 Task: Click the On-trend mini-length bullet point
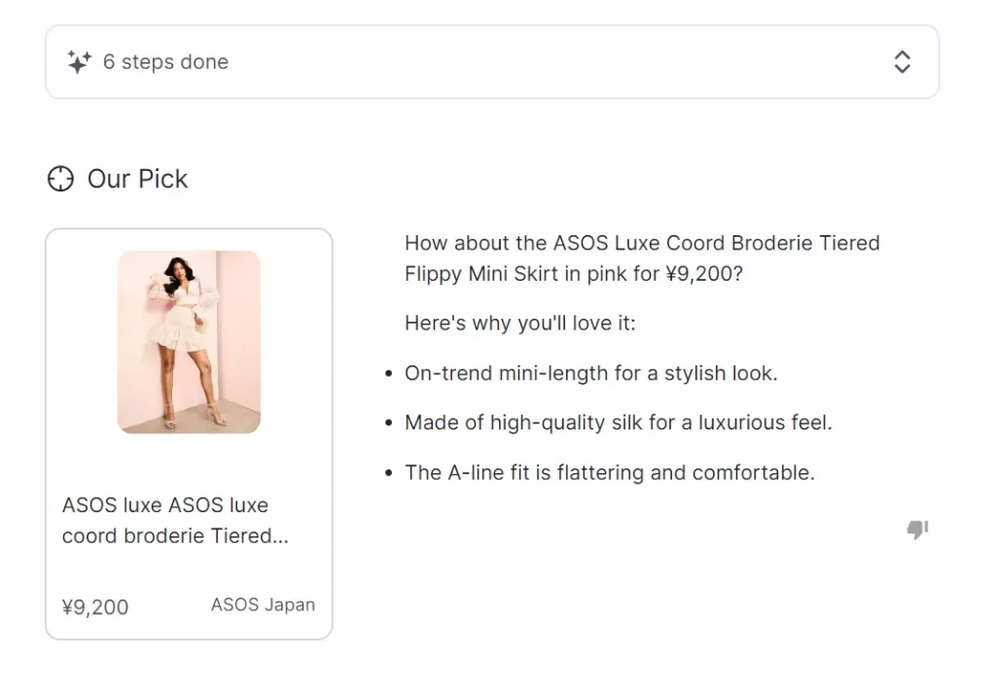coord(590,373)
